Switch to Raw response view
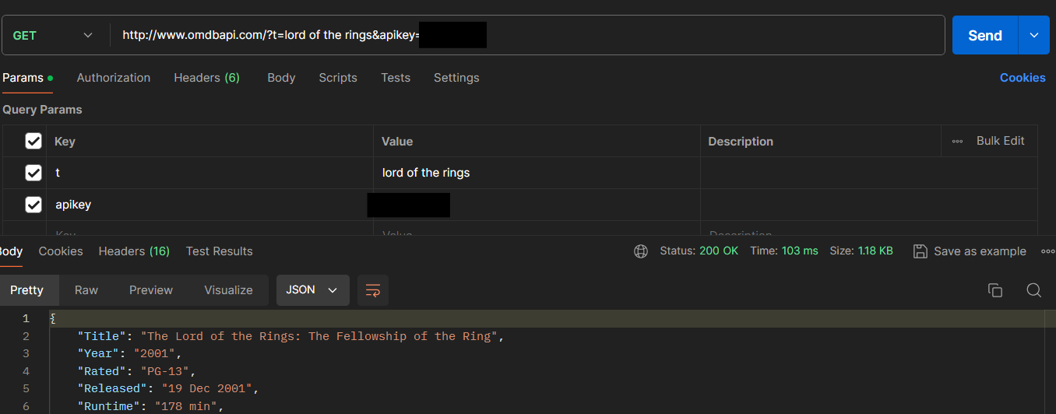This screenshot has width=1056, height=414. point(86,290)
